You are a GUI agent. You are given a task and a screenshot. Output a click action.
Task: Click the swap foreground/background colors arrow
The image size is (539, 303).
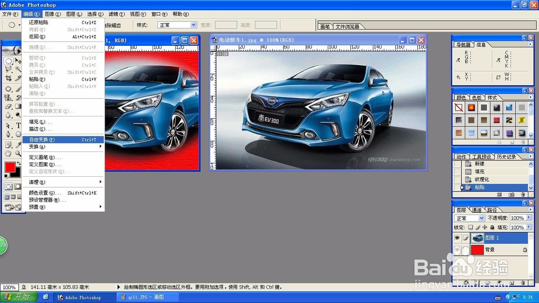tap(18, 164)
